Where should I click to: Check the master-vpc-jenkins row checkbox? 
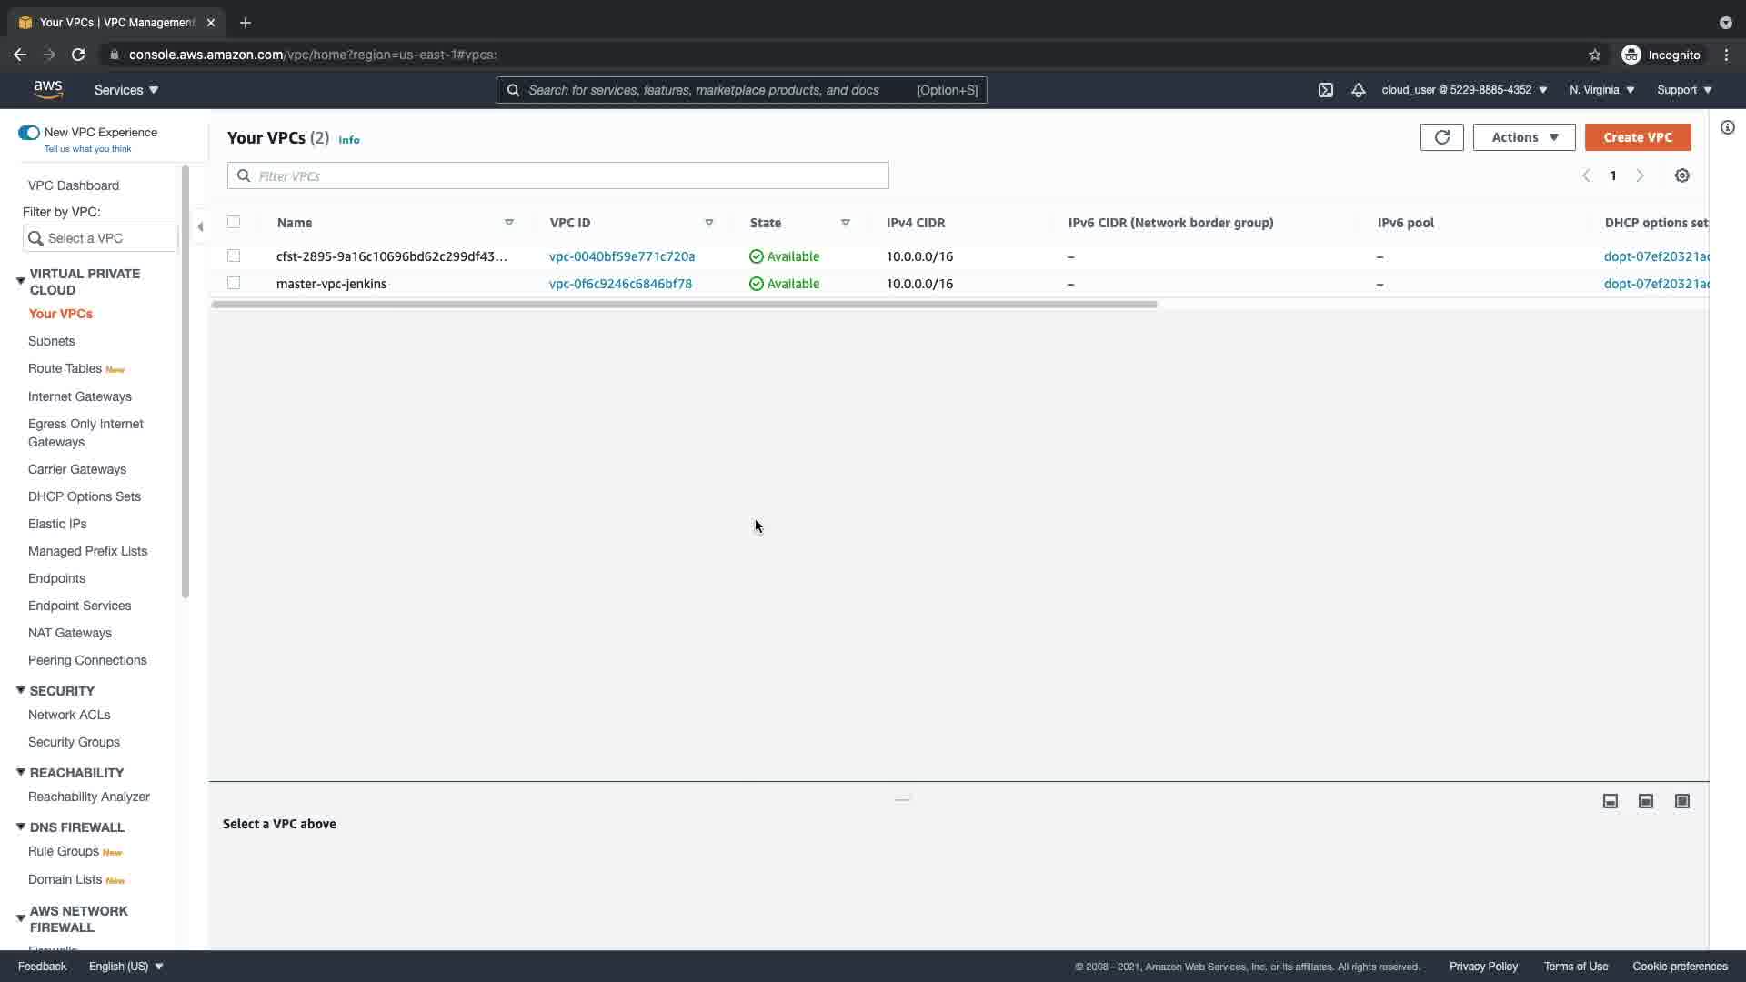(234, 283)
